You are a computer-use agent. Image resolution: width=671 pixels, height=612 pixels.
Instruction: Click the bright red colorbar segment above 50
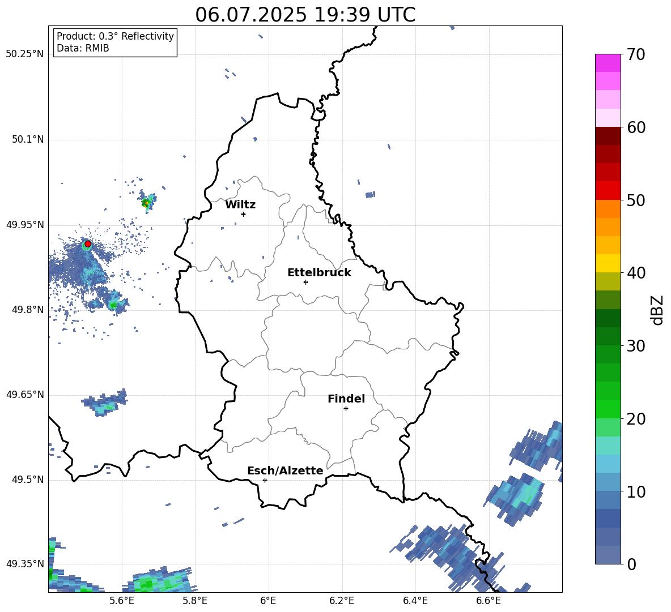pos(608,191)
